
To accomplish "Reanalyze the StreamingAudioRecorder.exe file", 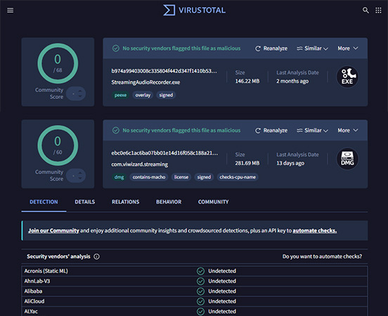I will (x=271, y=48).
